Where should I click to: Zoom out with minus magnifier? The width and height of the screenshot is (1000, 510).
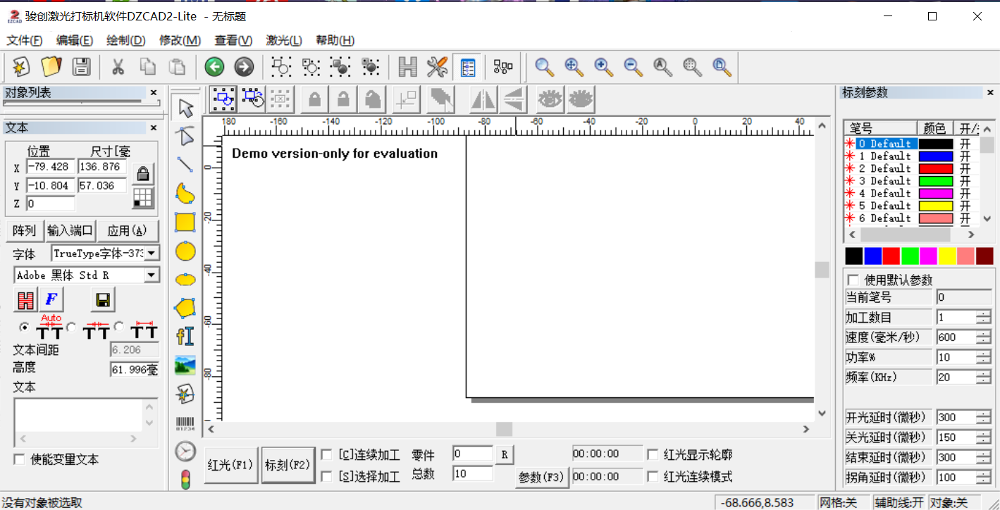click(633, 67)
